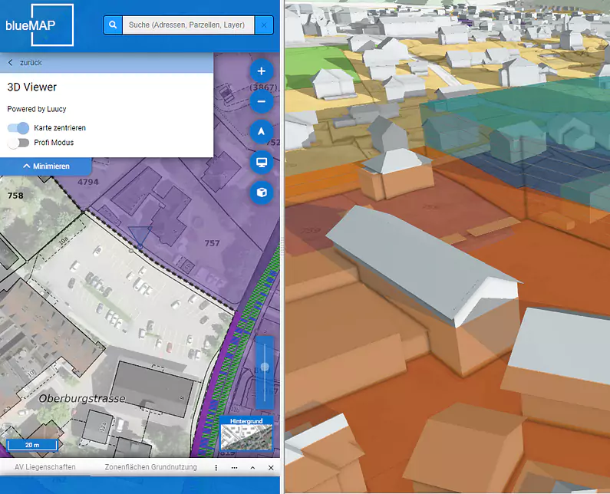Expand bottom layer bar with chevron
The height and width of the screenshot is (494, 610).
(x=252, y=467)
